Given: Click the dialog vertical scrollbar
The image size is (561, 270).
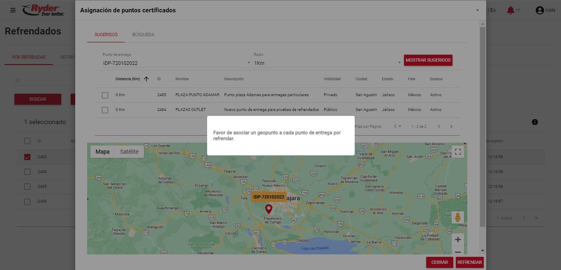Looking at the screenshot, I should (x=483, y=123).
